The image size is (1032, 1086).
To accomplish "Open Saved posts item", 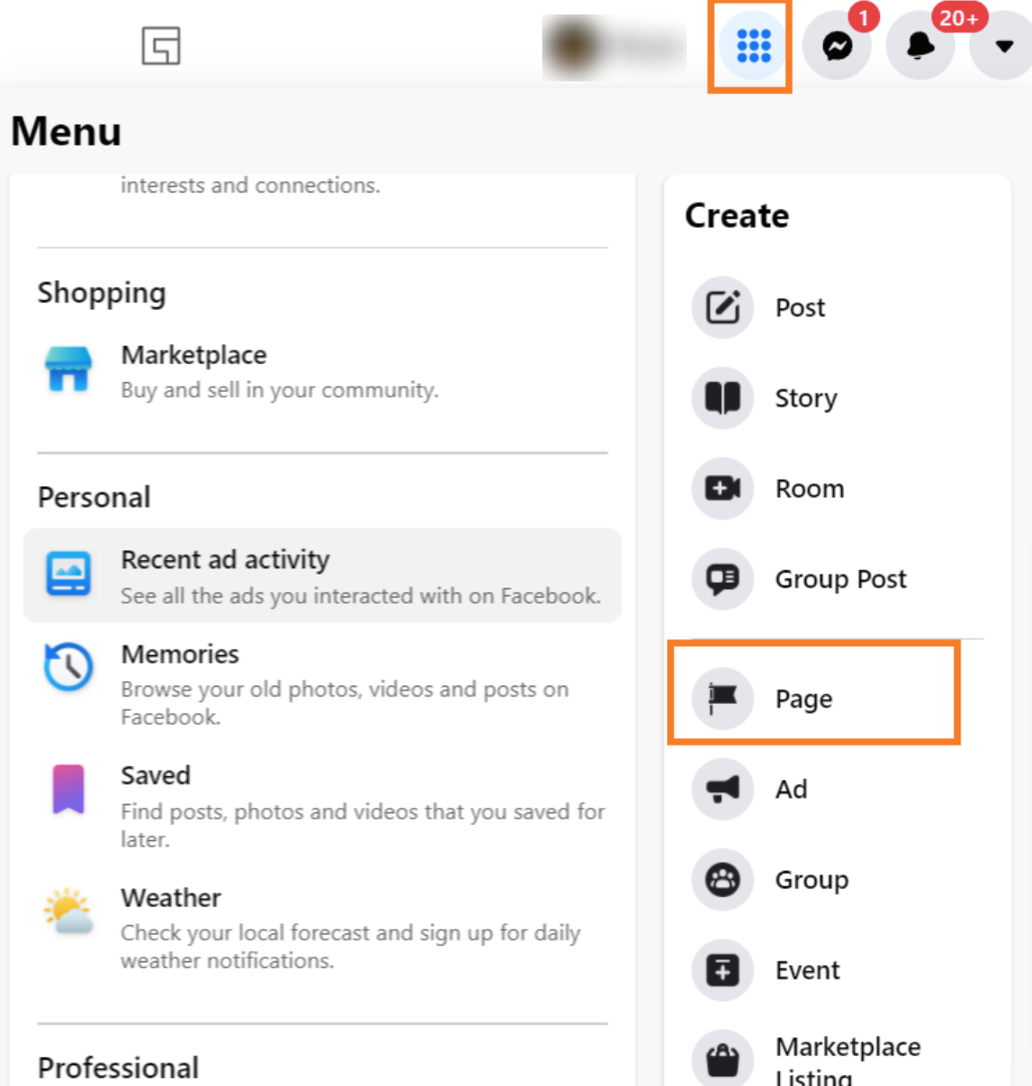I will [155, 776].
